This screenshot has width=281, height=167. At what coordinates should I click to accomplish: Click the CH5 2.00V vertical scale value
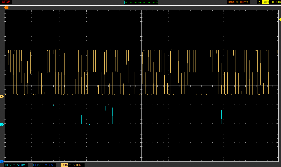[x=50, y=165]
